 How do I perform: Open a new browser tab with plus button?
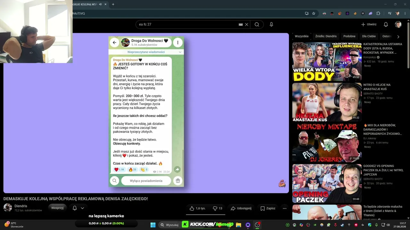(113, 4)
